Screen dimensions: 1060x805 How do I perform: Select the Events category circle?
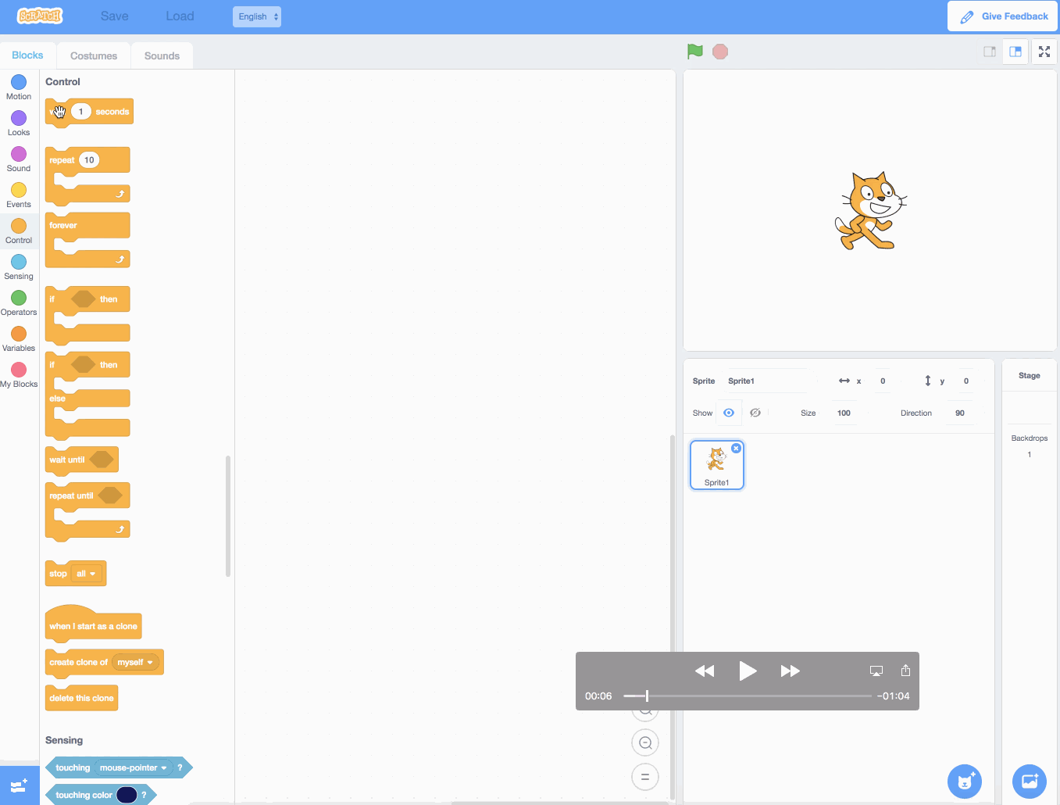[x=19, y=190]
